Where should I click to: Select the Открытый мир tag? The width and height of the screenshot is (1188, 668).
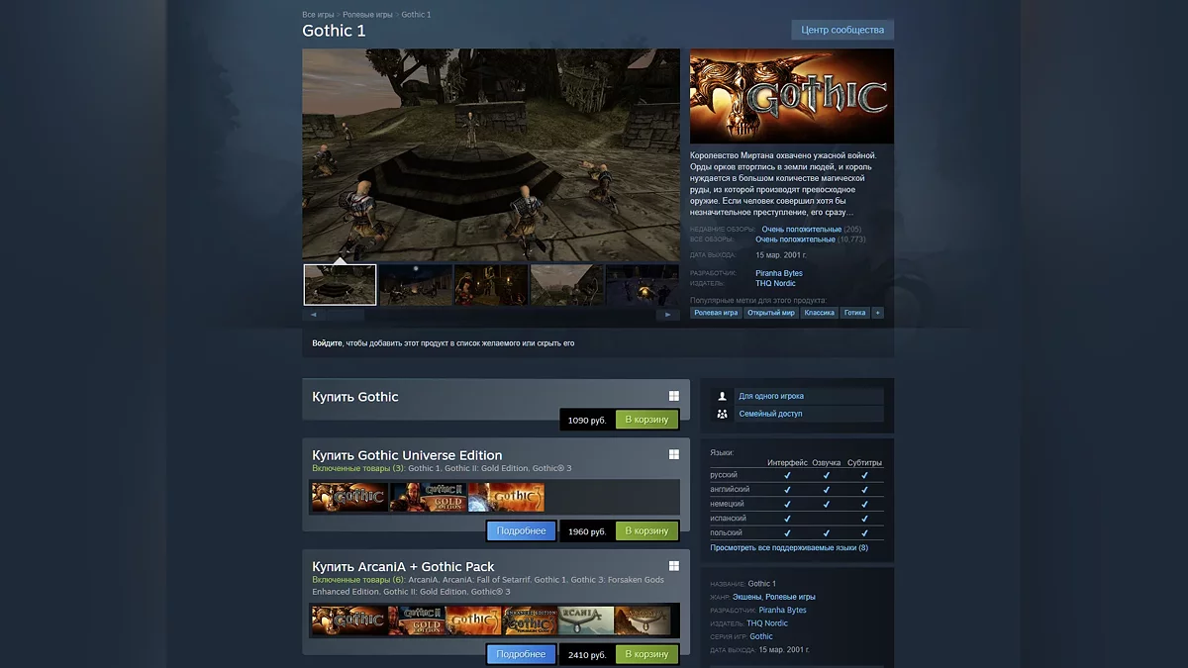pyautogui.click(x=771, y=313)
